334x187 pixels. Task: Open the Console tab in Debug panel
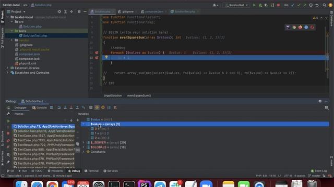(40, 108)
